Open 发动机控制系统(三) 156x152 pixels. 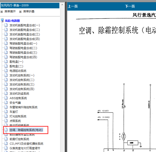22,84
